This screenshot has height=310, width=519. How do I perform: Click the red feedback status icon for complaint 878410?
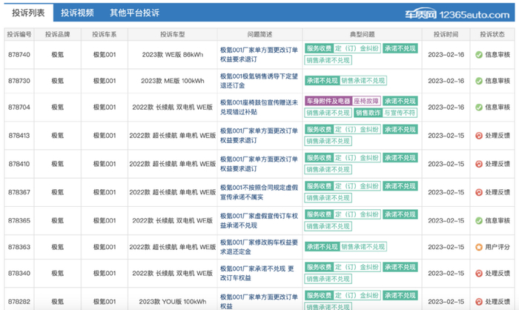pos(479,164)
